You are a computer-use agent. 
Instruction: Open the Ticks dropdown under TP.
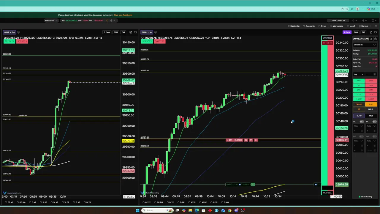pos(371,126)
